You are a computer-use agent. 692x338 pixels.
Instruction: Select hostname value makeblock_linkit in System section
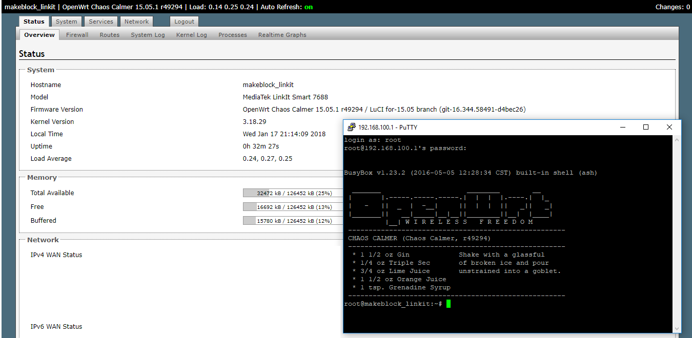tap(268, 85)
